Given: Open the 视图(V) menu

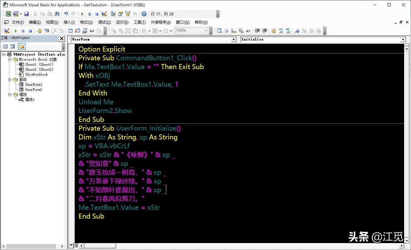Looking at the screenshot, I should click(x=52, y=22).
